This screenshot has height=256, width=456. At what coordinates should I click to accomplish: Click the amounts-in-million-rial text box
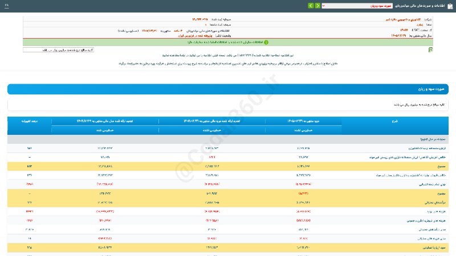pos(58,50)
